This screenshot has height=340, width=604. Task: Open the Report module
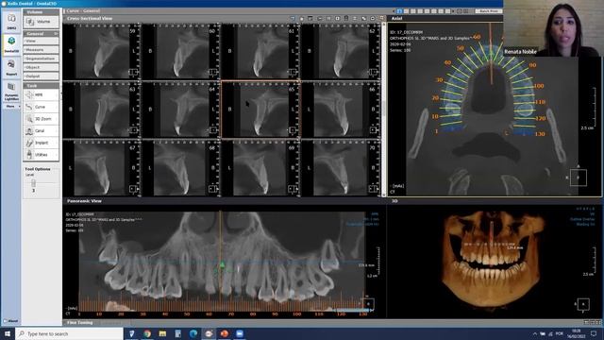click(x=11, y=67)
